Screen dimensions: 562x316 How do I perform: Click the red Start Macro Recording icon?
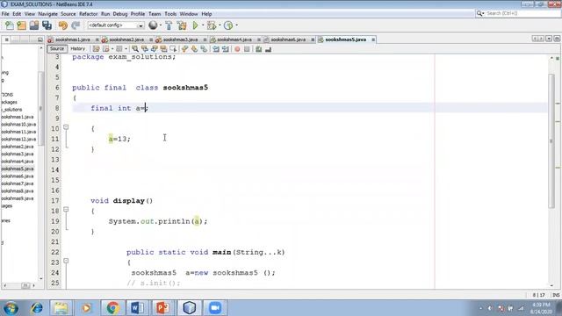[237, 49]
